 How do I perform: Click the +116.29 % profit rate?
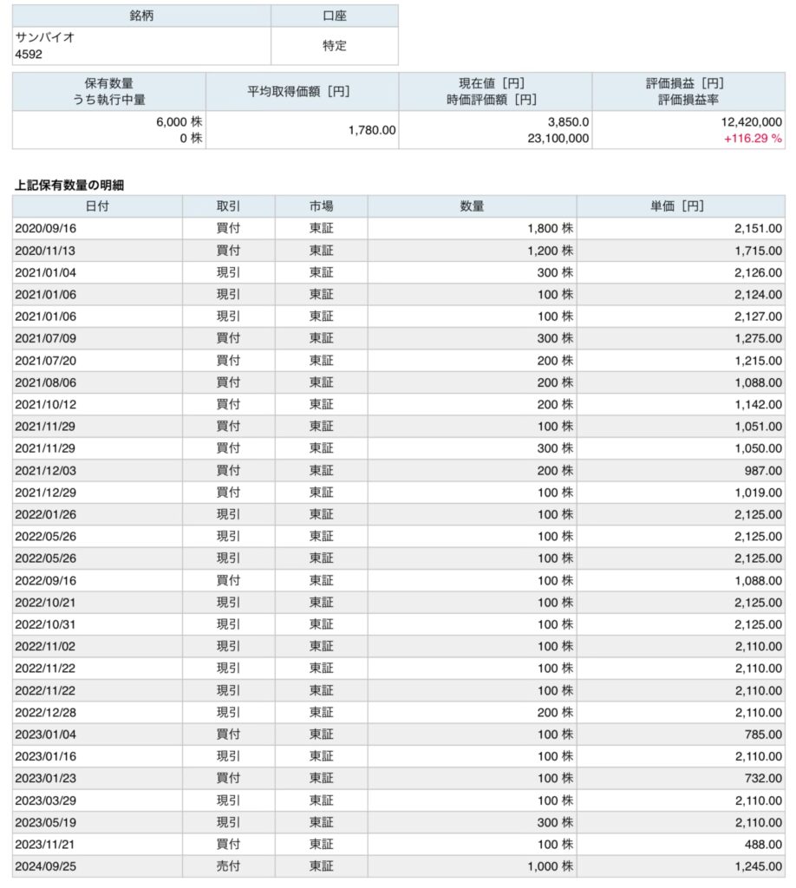pos(753,139)
